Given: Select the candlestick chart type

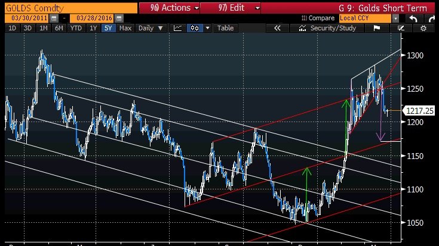Looking at the screenshot, I should [195, 28].
